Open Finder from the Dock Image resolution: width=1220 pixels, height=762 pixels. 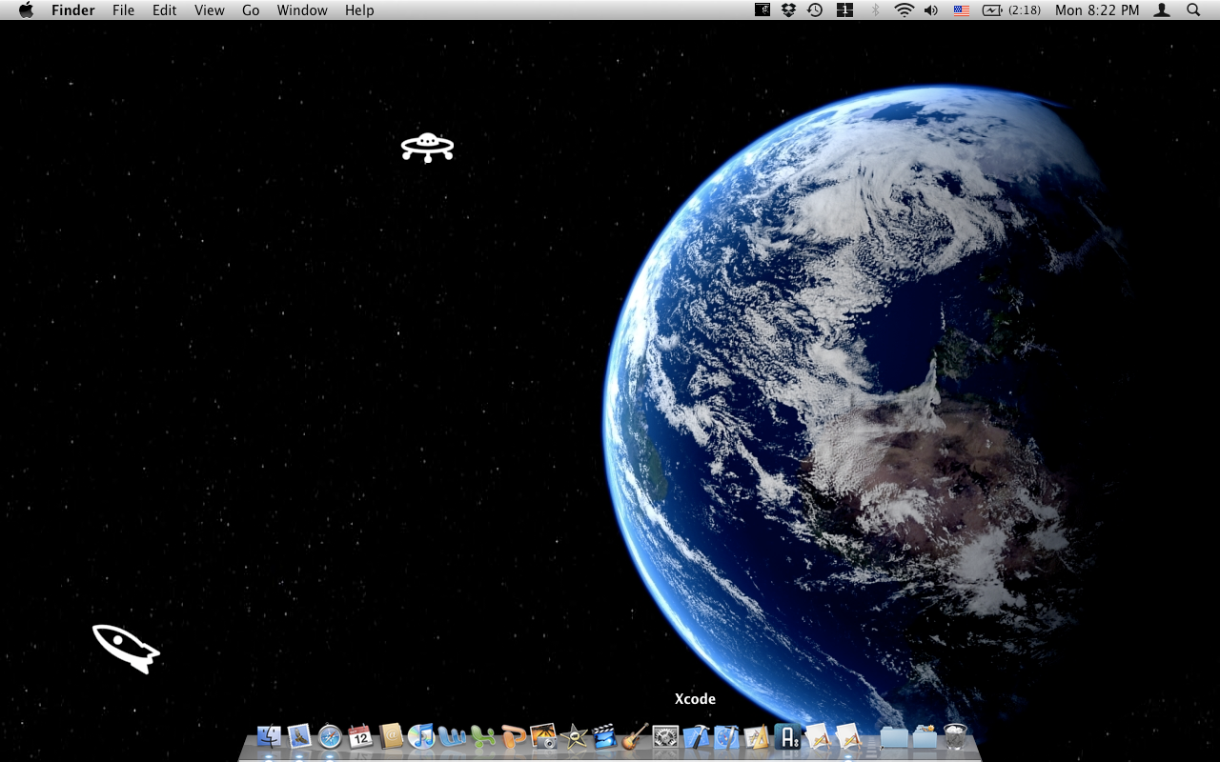point(269,736)
